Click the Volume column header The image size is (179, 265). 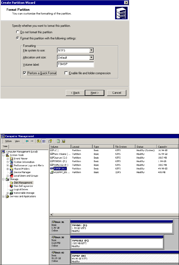60,147
